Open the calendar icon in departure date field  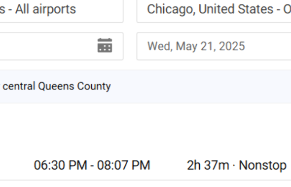click(x=105, y=45)
